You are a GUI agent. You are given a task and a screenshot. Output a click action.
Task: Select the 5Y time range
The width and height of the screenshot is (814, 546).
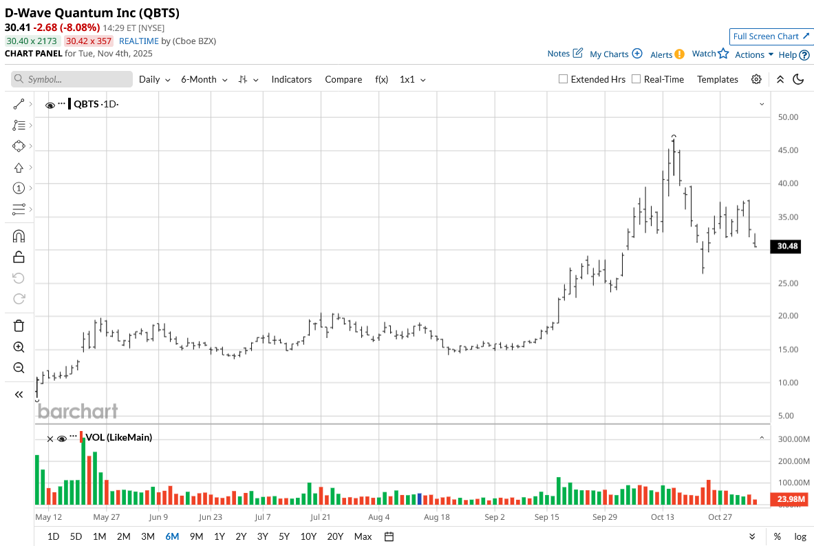point(284,536)
